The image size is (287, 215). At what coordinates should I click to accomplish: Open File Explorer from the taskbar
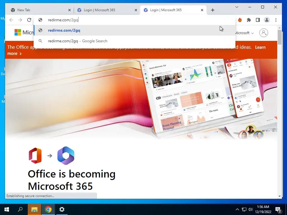[34, 209]
